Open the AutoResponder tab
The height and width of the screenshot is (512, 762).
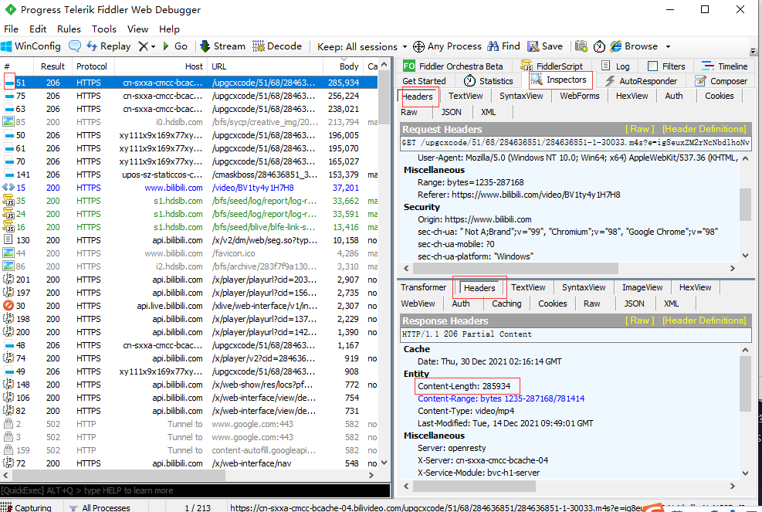tap(641, 81)
